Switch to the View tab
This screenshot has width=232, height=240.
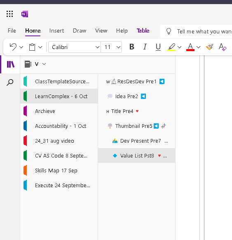101,31
